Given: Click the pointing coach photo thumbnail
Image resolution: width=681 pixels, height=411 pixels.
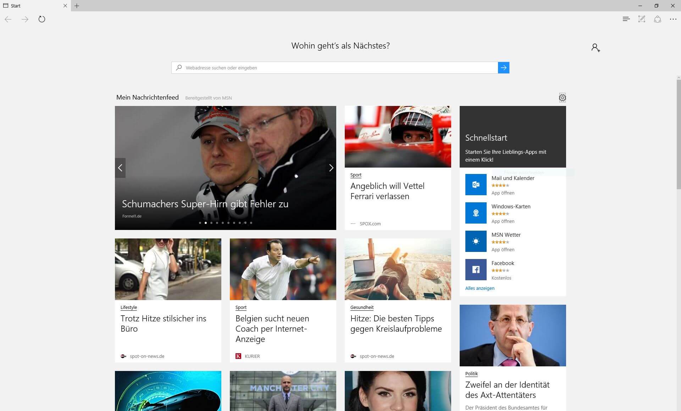Looking at the screenshot, I should click(x=283, y=269).
